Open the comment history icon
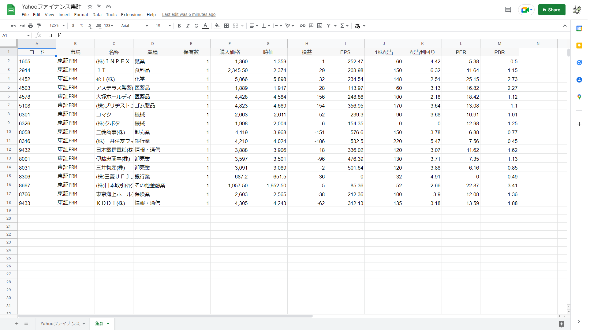Viewport: 590px width, 330px height. [508, 10]
